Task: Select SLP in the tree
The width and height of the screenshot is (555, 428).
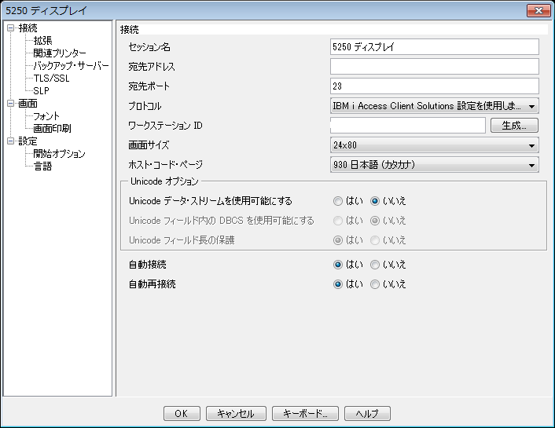Action: point(41,91)
